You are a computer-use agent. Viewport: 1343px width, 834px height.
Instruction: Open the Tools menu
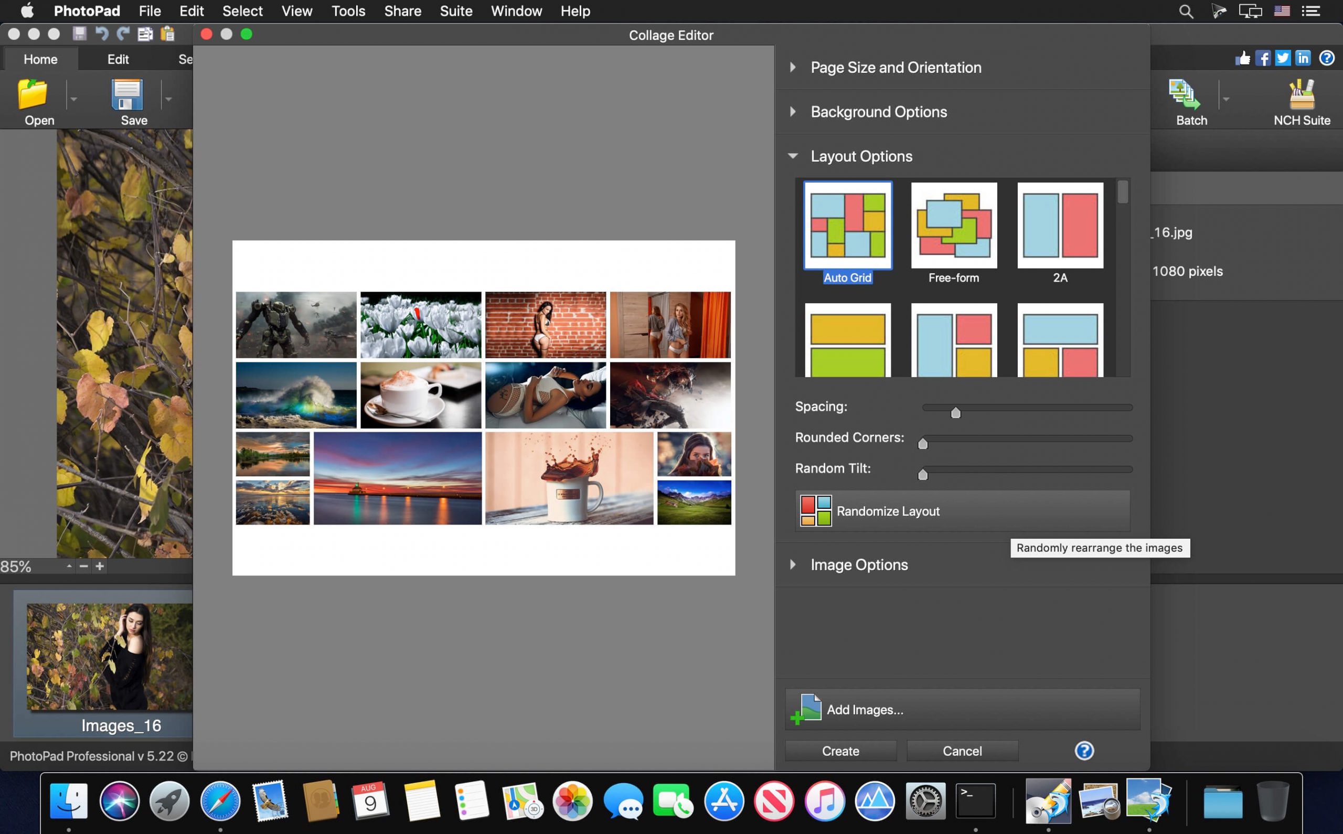348,10
